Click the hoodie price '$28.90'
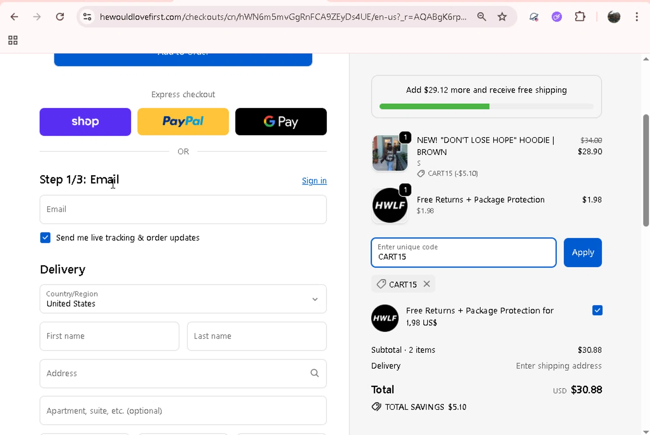This screenshot has height=435, width=650. (590, 151)
